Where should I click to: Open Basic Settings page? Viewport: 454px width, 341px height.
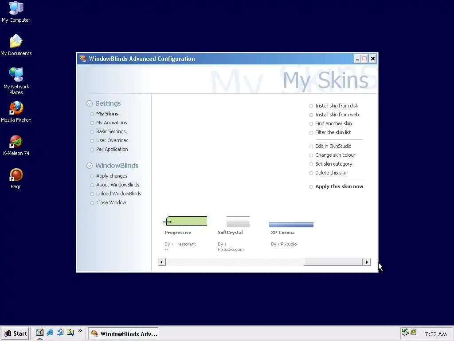pyautogui.click(x=111, y=131)
